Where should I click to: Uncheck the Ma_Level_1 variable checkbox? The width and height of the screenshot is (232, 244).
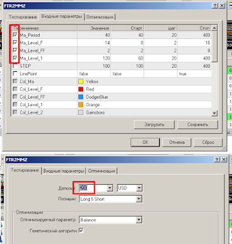pos(15,59)
